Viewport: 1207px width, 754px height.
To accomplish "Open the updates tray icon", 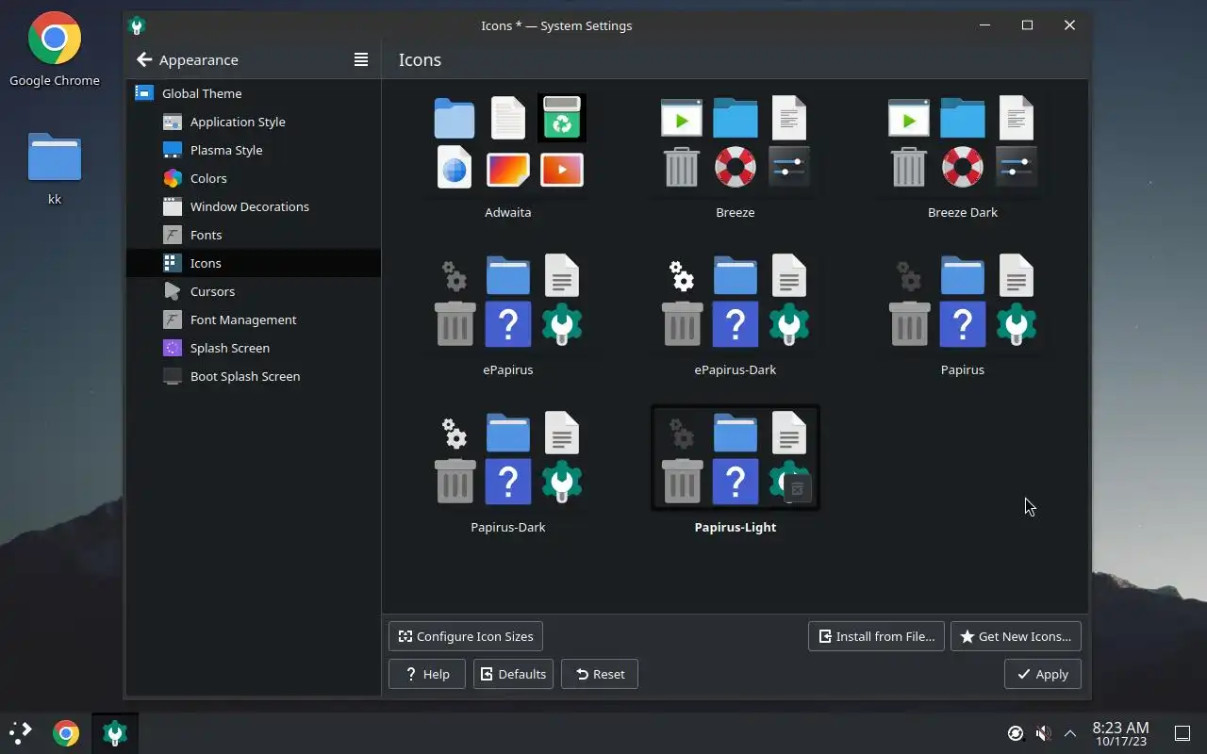I will [1016, 733].
